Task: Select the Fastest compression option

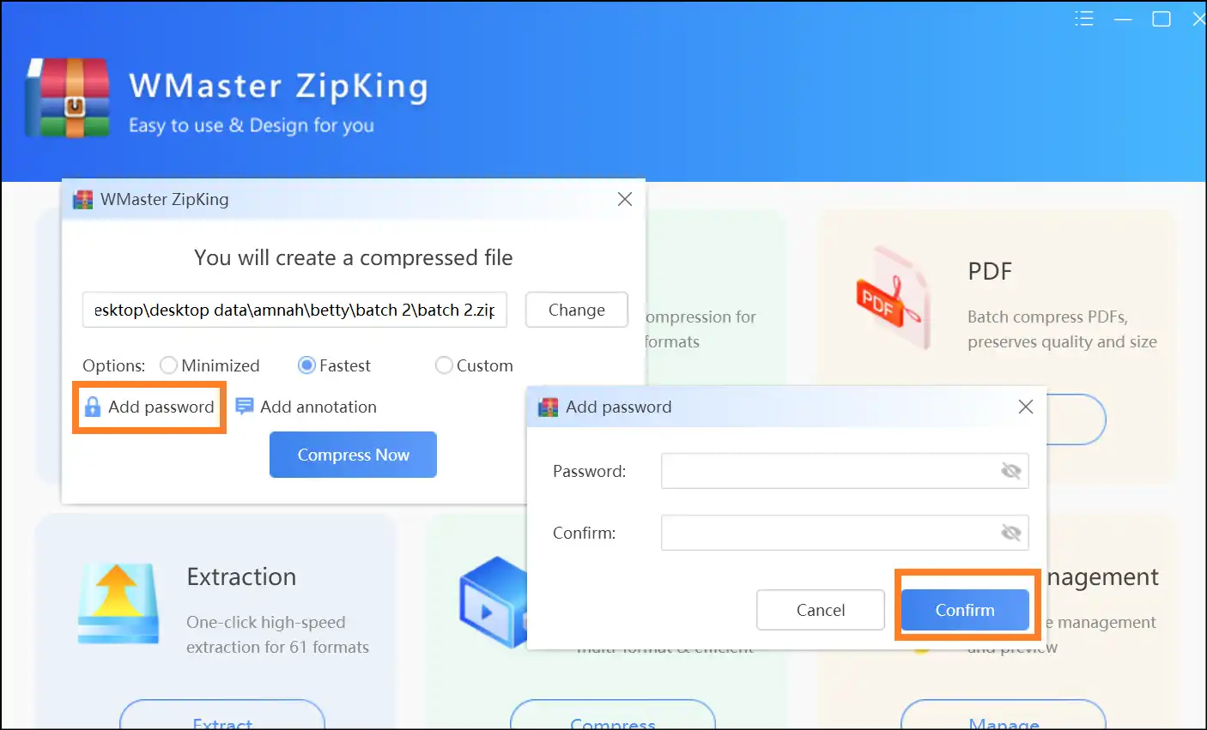Action: (334, 365)
